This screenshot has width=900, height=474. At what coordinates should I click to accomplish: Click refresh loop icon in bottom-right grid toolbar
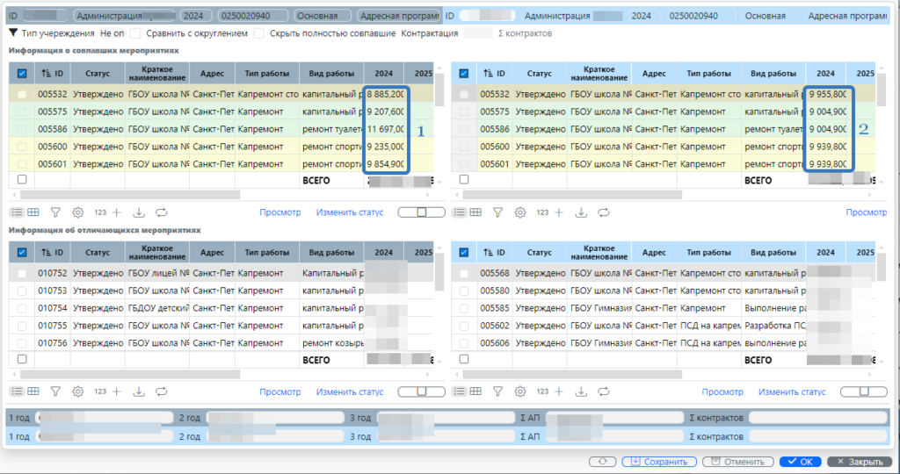604,392
